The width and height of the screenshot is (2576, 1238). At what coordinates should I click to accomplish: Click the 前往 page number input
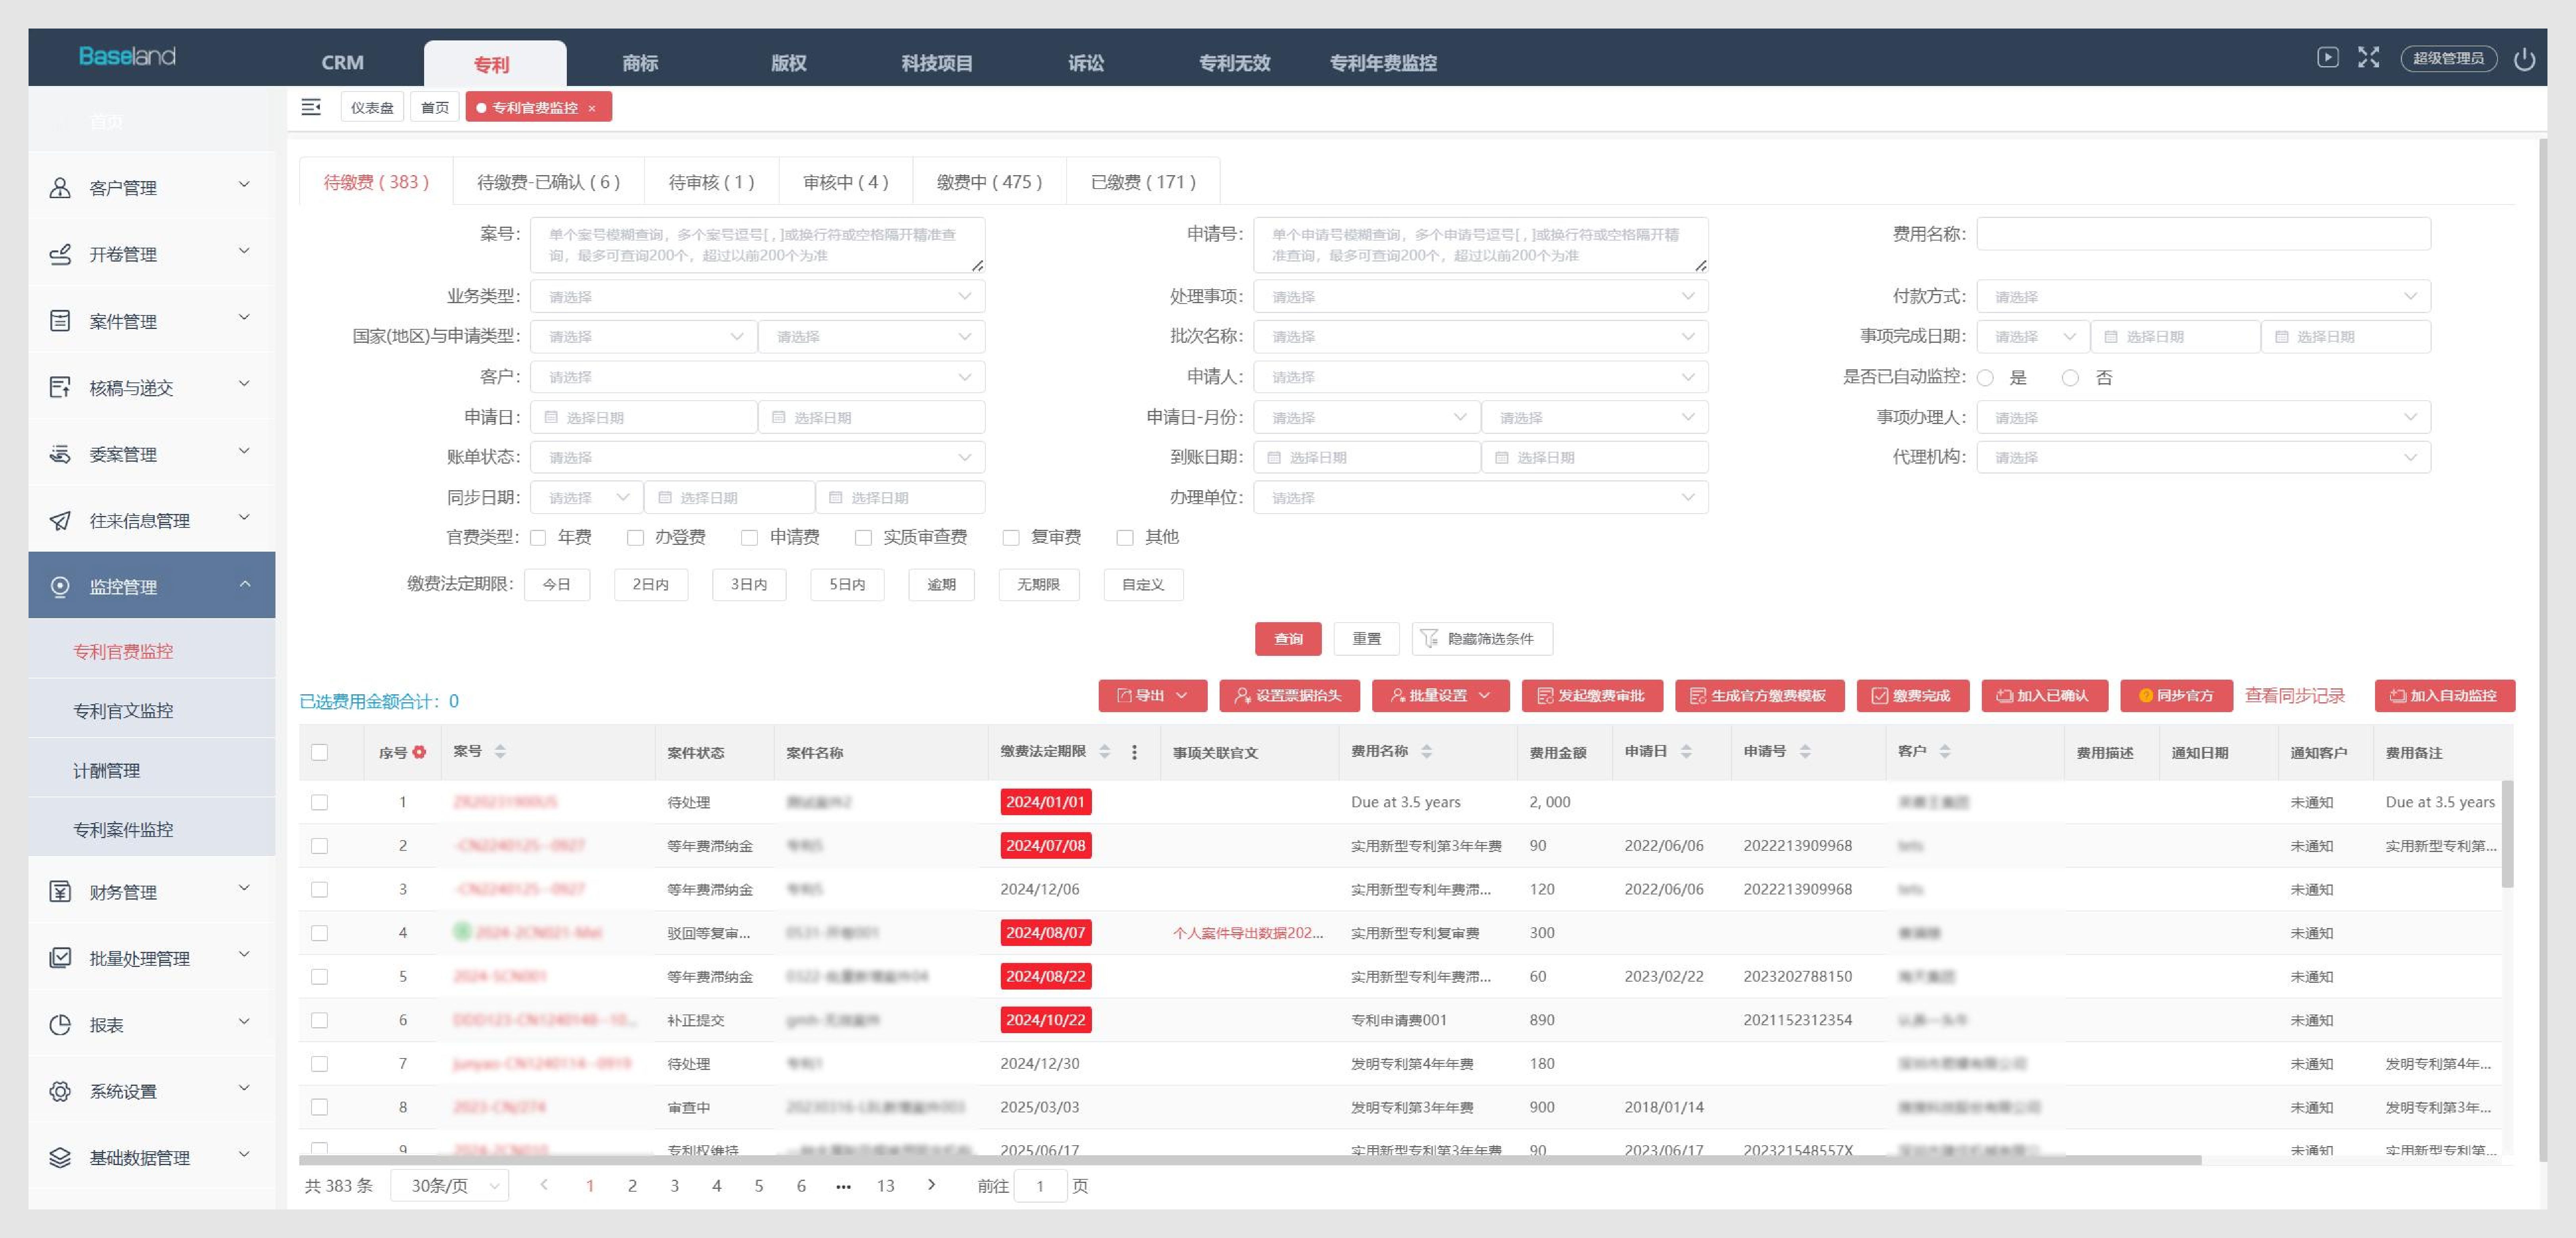click(x=1040, y=1186)
